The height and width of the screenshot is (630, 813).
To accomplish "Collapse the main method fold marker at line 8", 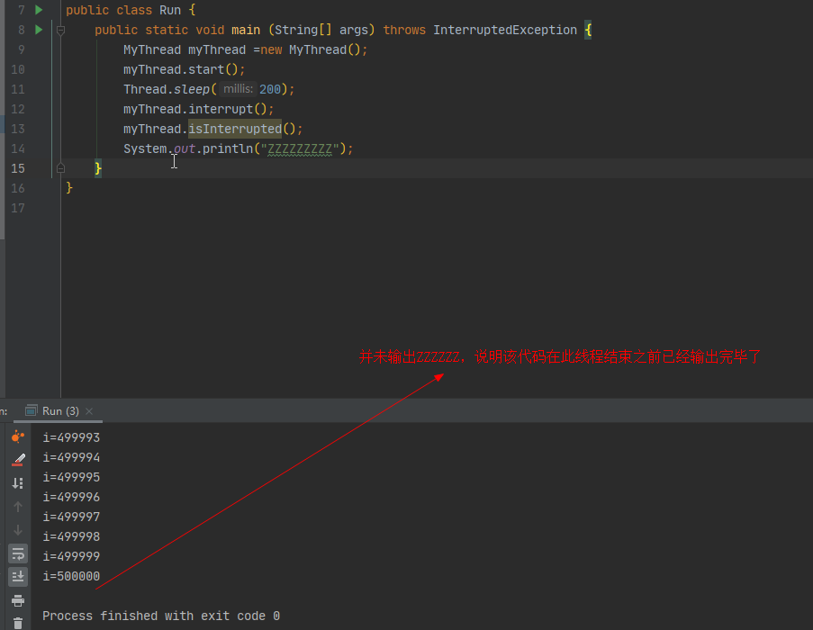I will [x=60, y=30].
